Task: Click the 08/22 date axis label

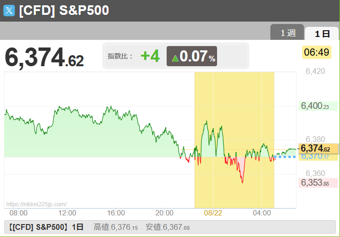Action: pos(213,213)
